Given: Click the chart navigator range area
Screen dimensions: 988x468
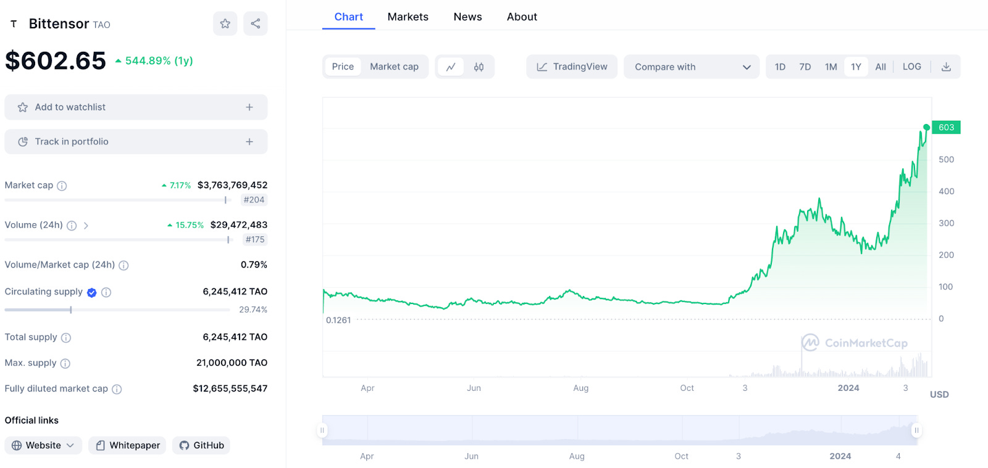Looking at the screenshot, I should coord(619,430).
